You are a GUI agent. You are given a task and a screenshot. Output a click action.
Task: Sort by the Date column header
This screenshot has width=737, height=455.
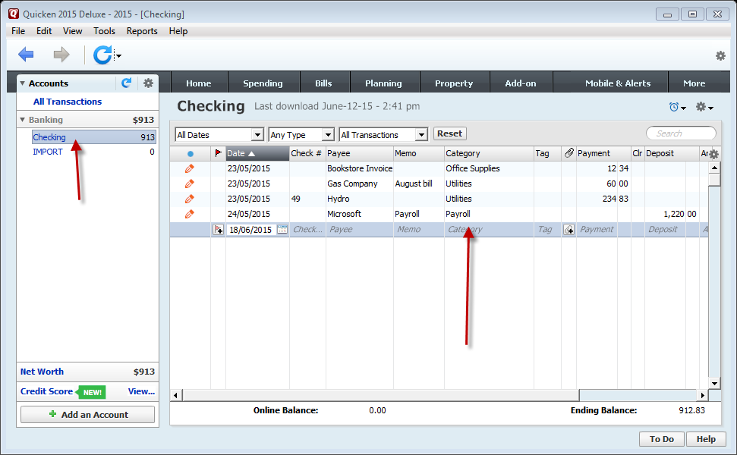tap(257, 153)
